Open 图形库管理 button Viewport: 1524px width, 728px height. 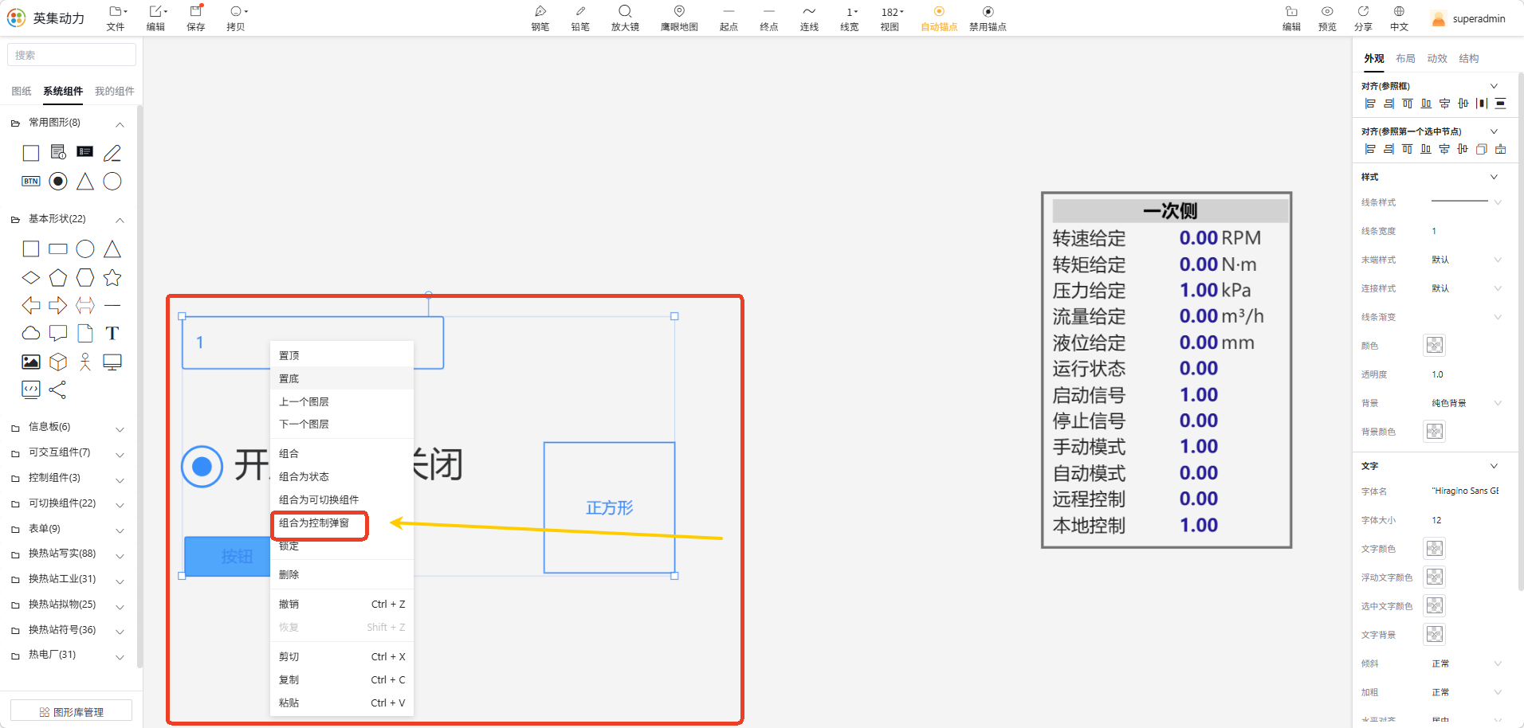coord(71,711)
